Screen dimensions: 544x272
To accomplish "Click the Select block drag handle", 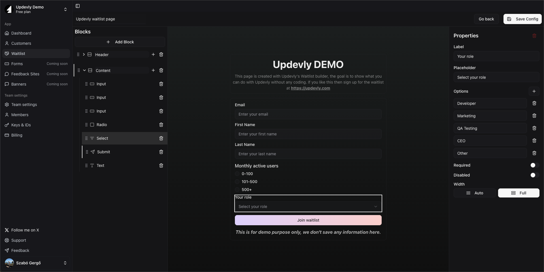I will pyautogui.click(x=86, y=138).
